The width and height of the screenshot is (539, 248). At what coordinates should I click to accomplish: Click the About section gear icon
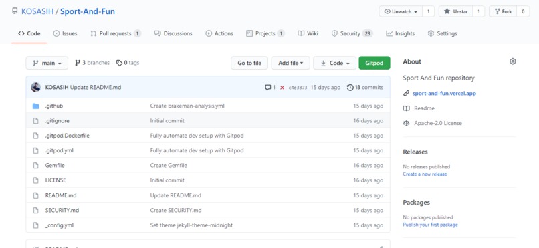point(512,61)
